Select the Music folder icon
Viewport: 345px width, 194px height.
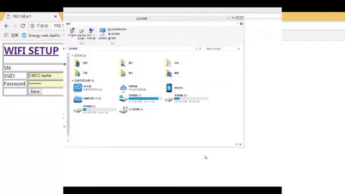pos(123,73)
